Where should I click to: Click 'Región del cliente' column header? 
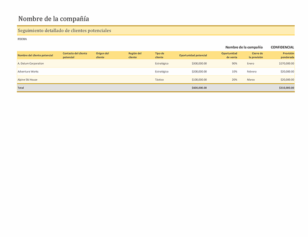(135, 55)
